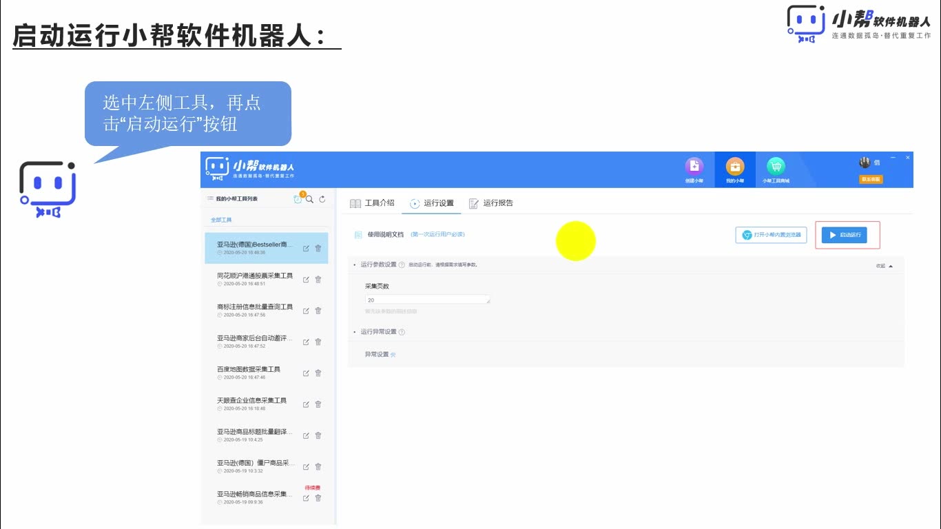Delete the 亚马逊畅销商品信息采集 entry

tap(318, 498)
